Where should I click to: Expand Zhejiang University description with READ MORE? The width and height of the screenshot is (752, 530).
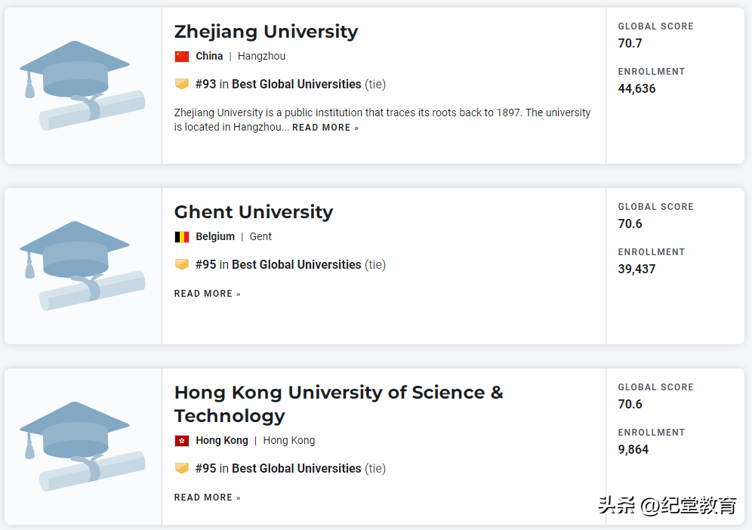[325, 128]
